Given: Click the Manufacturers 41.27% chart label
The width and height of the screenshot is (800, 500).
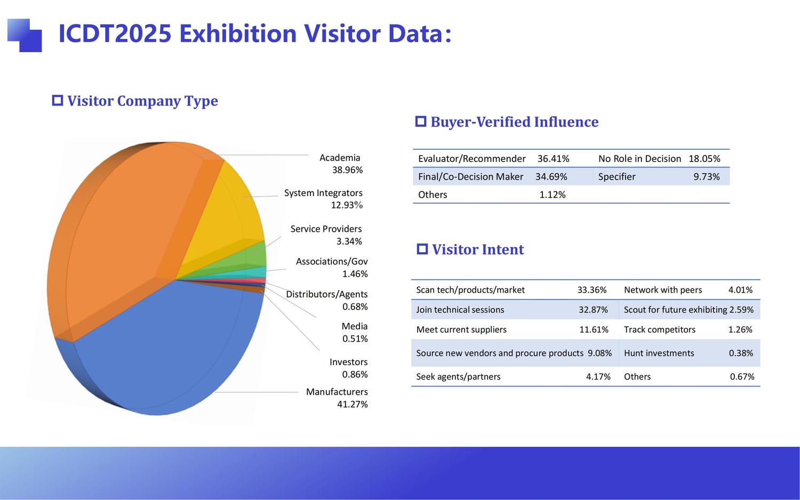Looking at the screenshot, I should click(337, 398).
